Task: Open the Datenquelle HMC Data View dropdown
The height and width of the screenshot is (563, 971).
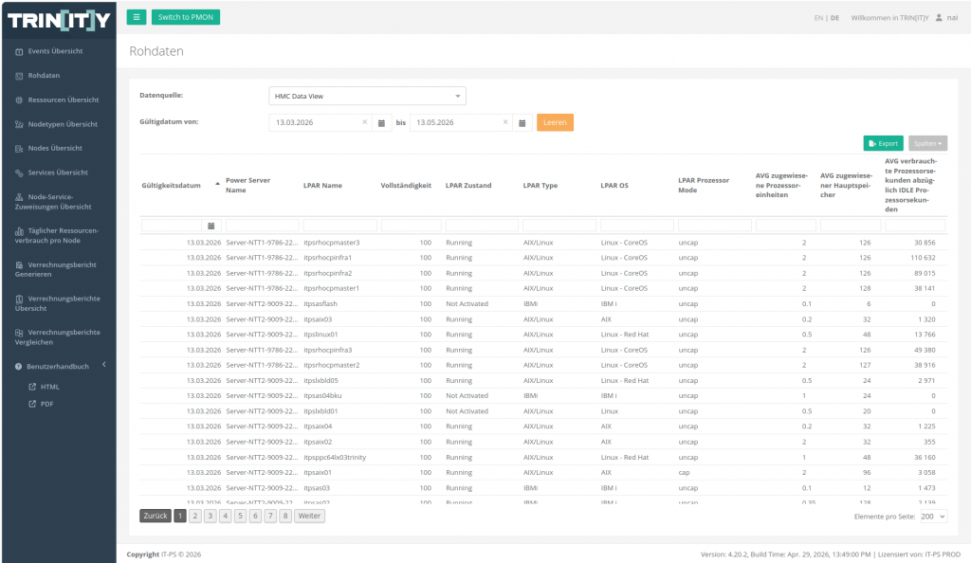Action: [x=367, y=96]
